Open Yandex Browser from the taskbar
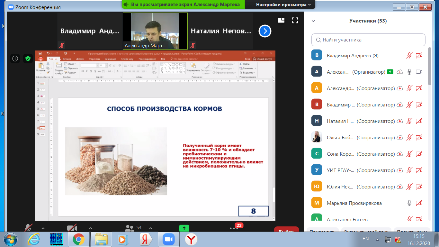Image resolution: width=439 pixels, height=247 pixels. (191, 239)
